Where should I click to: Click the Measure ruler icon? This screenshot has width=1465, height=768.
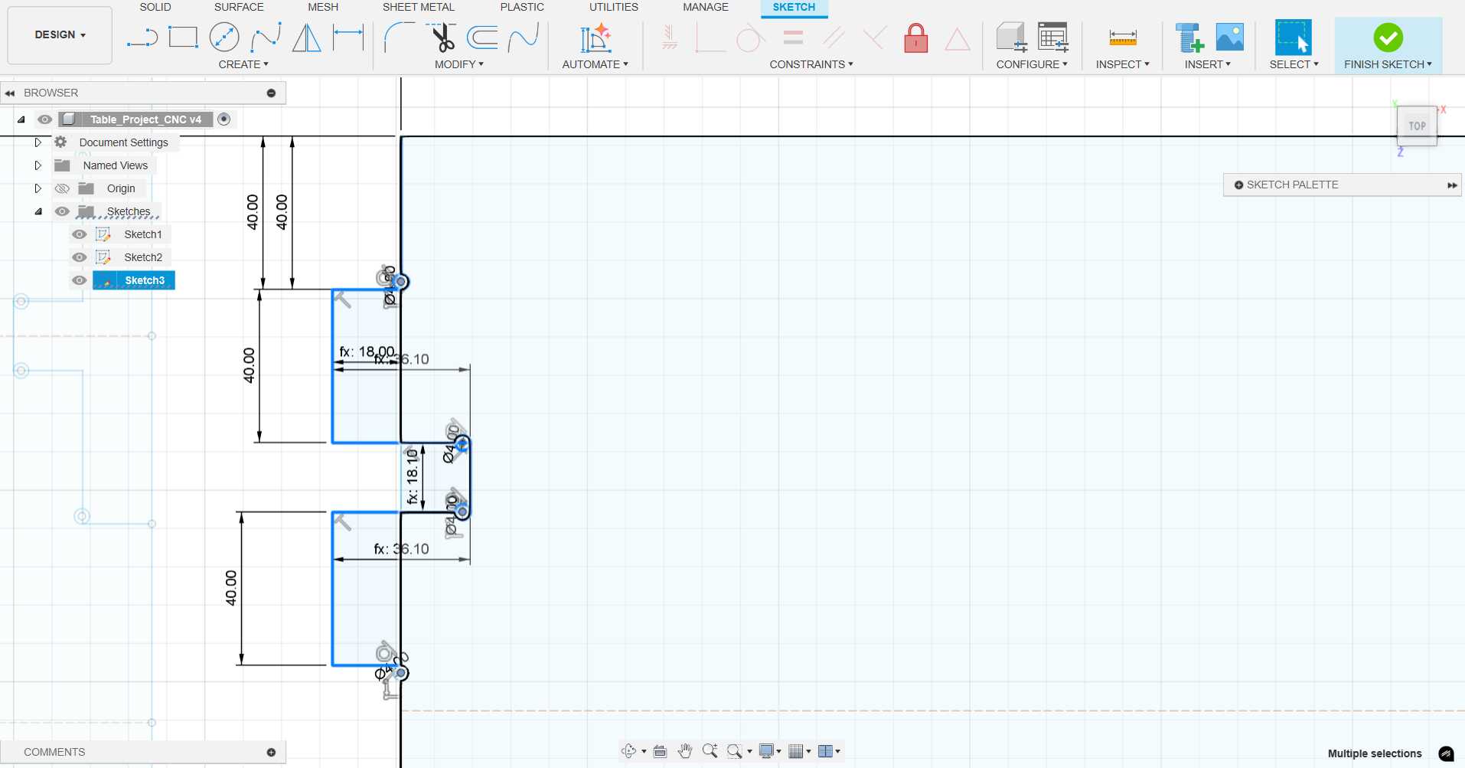tap(1122, 38)
